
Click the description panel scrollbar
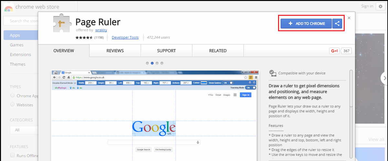(351, 89)
